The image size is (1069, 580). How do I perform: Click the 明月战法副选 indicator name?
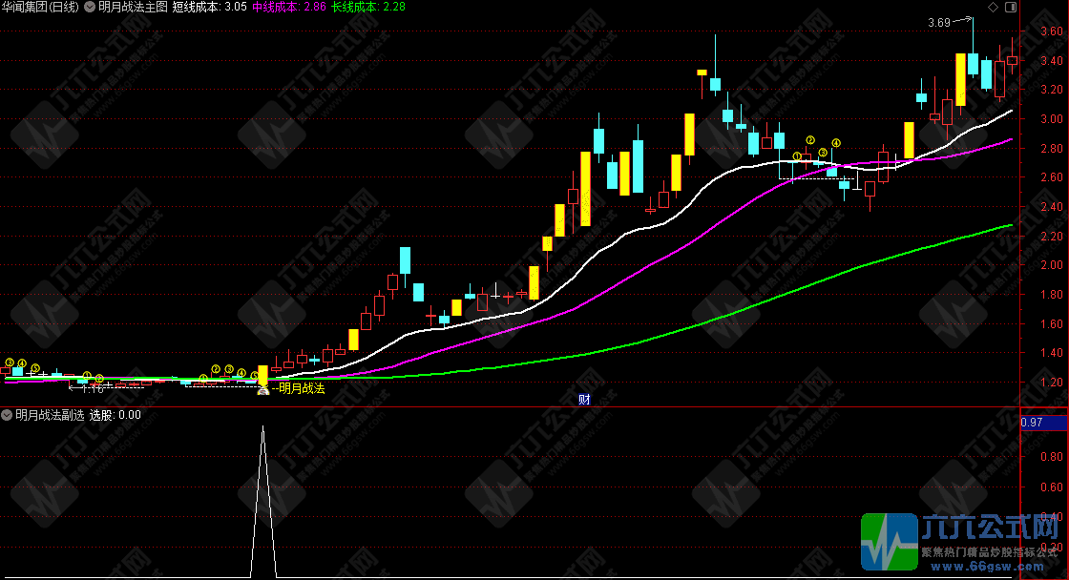[x=50, y=415]
